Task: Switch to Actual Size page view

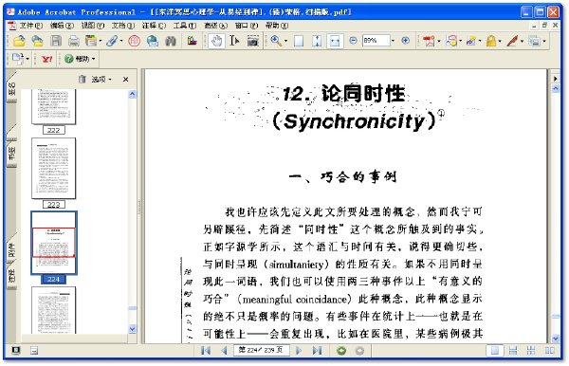Action: 299,41
